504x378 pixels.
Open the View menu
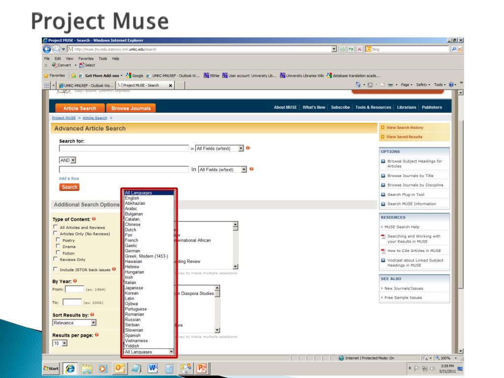point(70,59)
